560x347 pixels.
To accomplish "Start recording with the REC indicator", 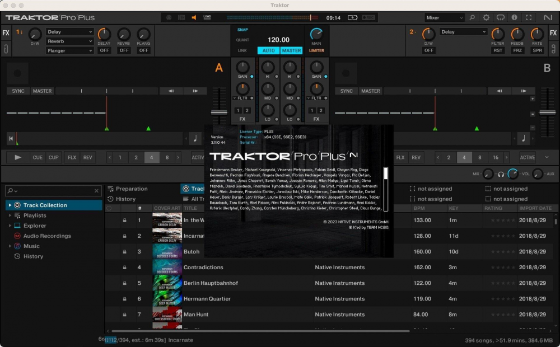I will click(x=368, y=17).
